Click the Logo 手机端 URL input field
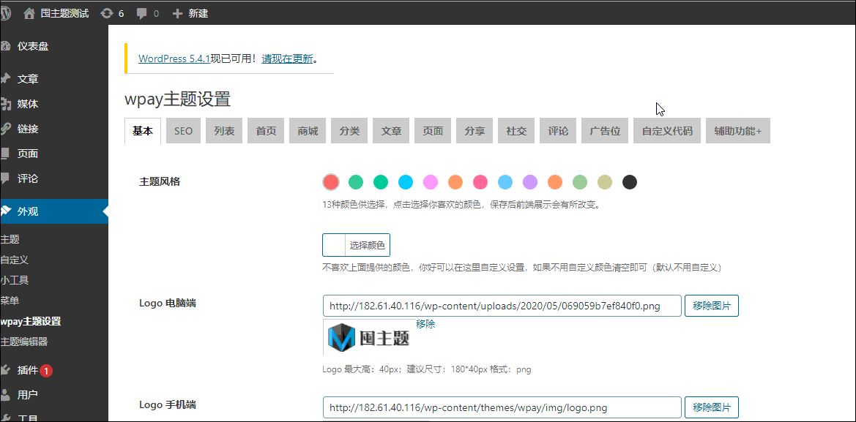Screen dimensions: 856x422 click(x=501, y=407)
